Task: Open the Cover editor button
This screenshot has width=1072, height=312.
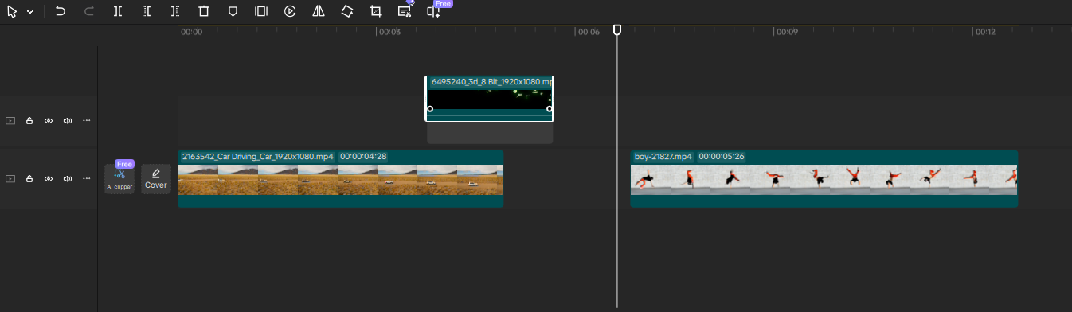Action: (x=156, y=179)
